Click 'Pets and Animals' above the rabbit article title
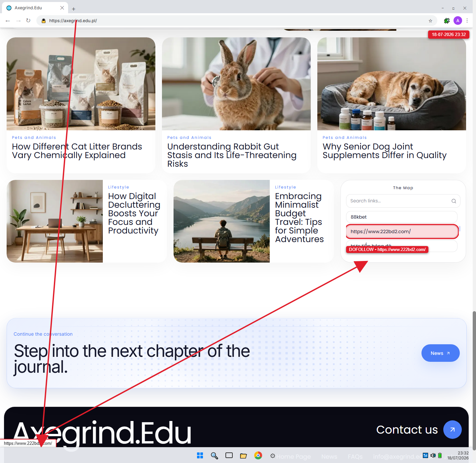476x463 pixels. click(189, 138)
